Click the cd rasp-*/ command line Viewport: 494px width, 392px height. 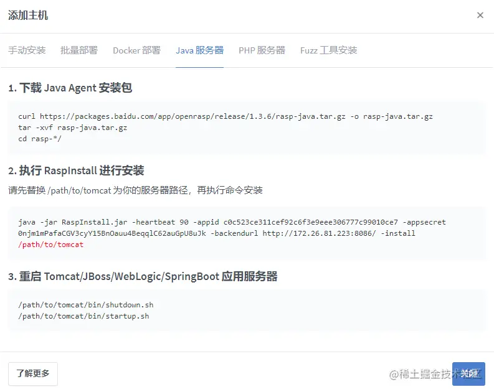[x=40, y=139]
